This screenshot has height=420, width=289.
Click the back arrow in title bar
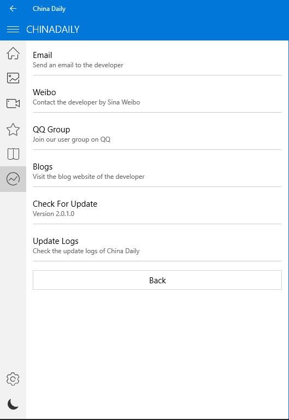(13, 9)
